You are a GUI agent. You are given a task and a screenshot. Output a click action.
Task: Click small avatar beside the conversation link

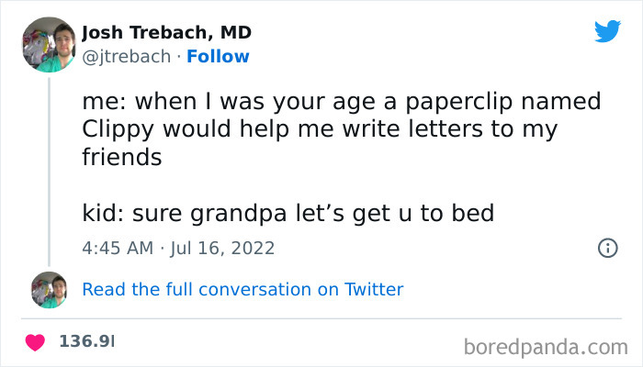click(48, 289)
